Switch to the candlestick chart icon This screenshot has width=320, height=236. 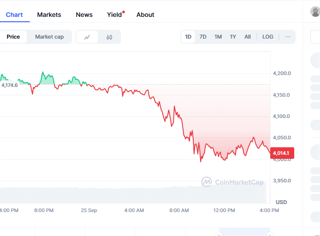click(109, 37)
